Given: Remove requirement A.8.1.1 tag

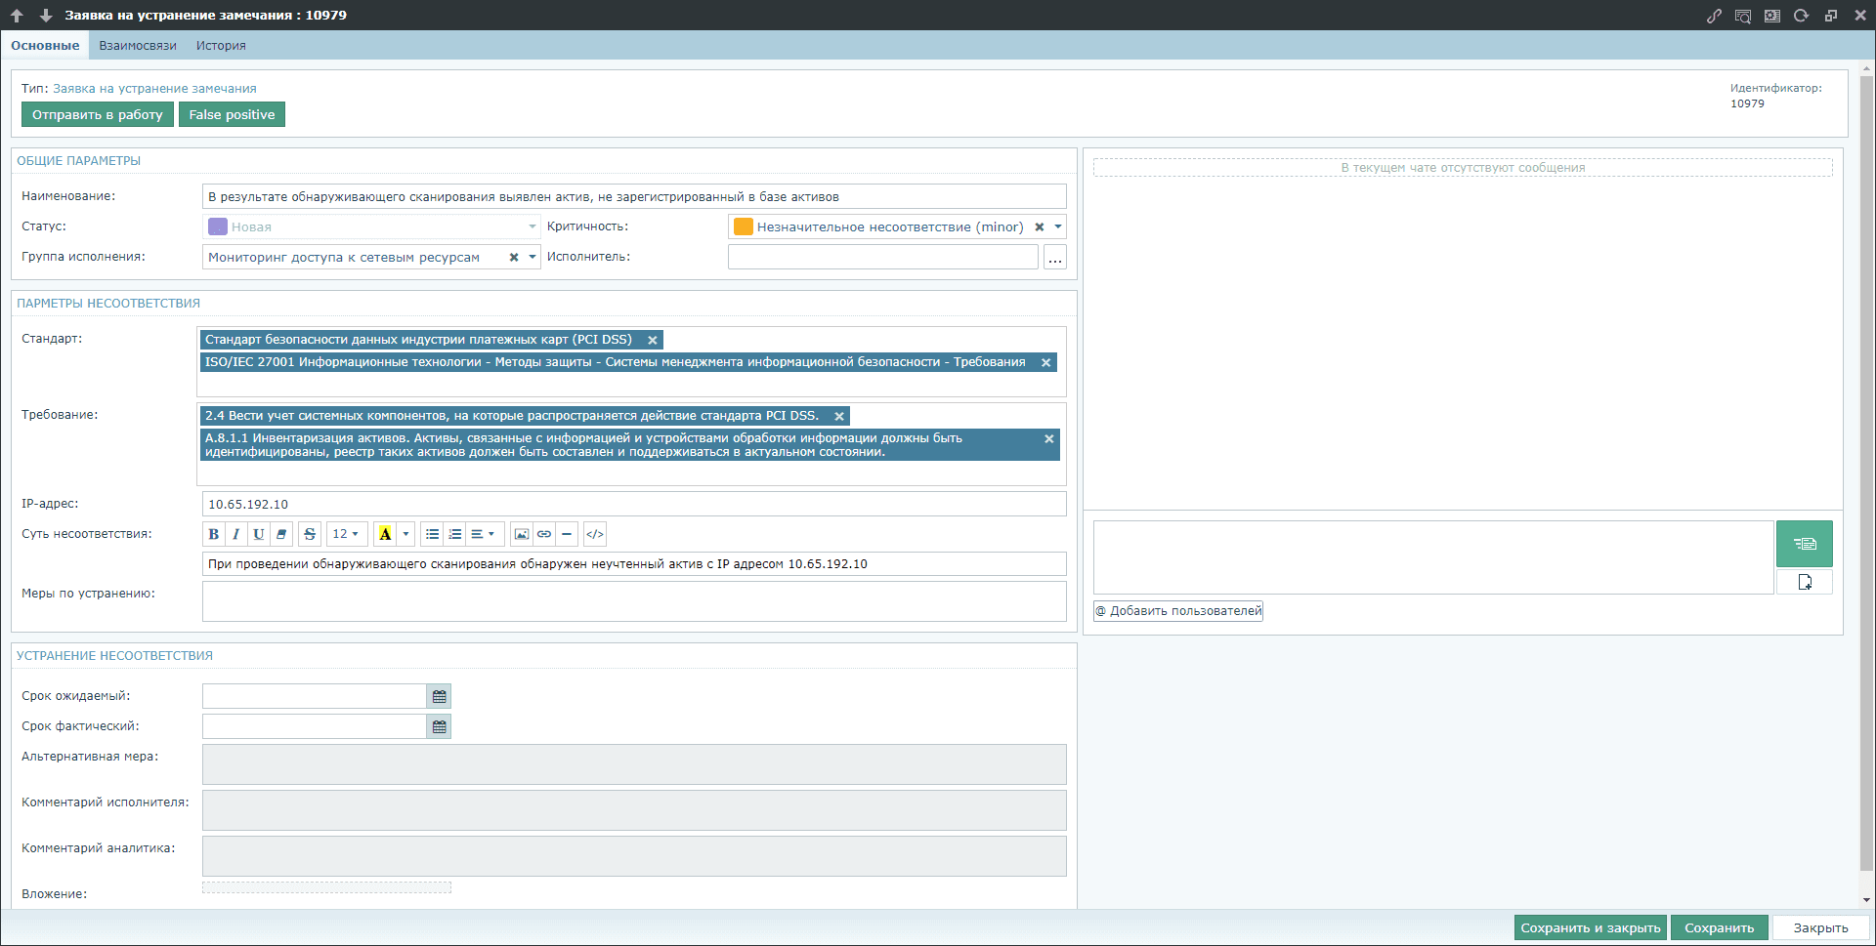Looking at the screenshot, I should (1049, 439).
